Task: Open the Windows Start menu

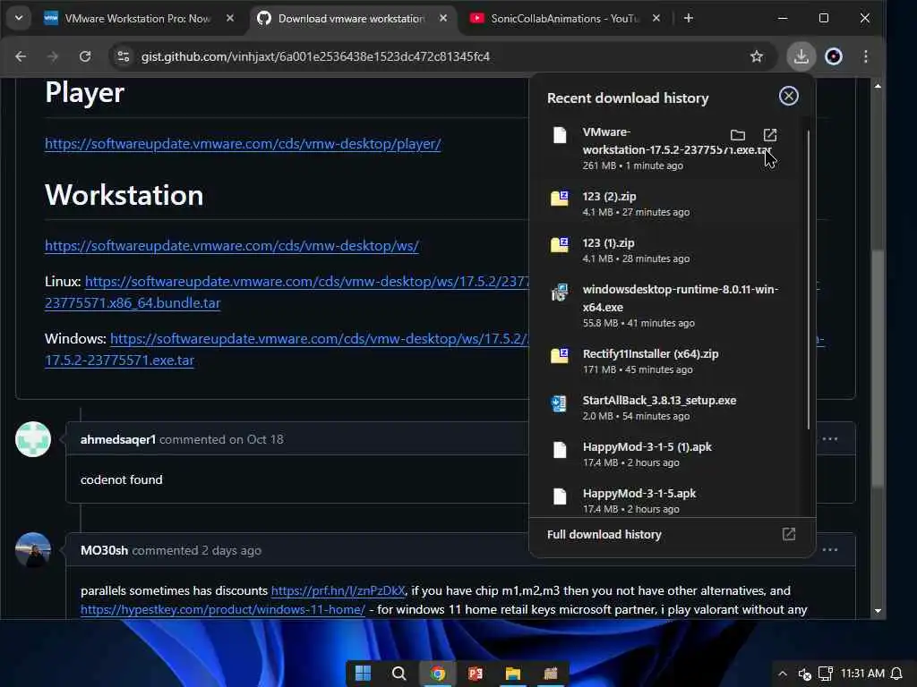Action: click(364, 674)
